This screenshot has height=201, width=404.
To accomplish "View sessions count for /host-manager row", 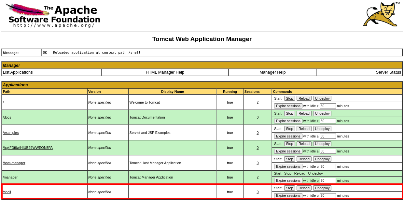I will (x=258, y=163).
